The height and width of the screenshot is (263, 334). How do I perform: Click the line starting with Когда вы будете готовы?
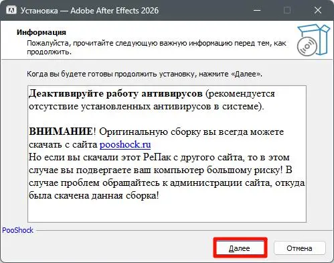pyautogui.click(x=145, y=74)
